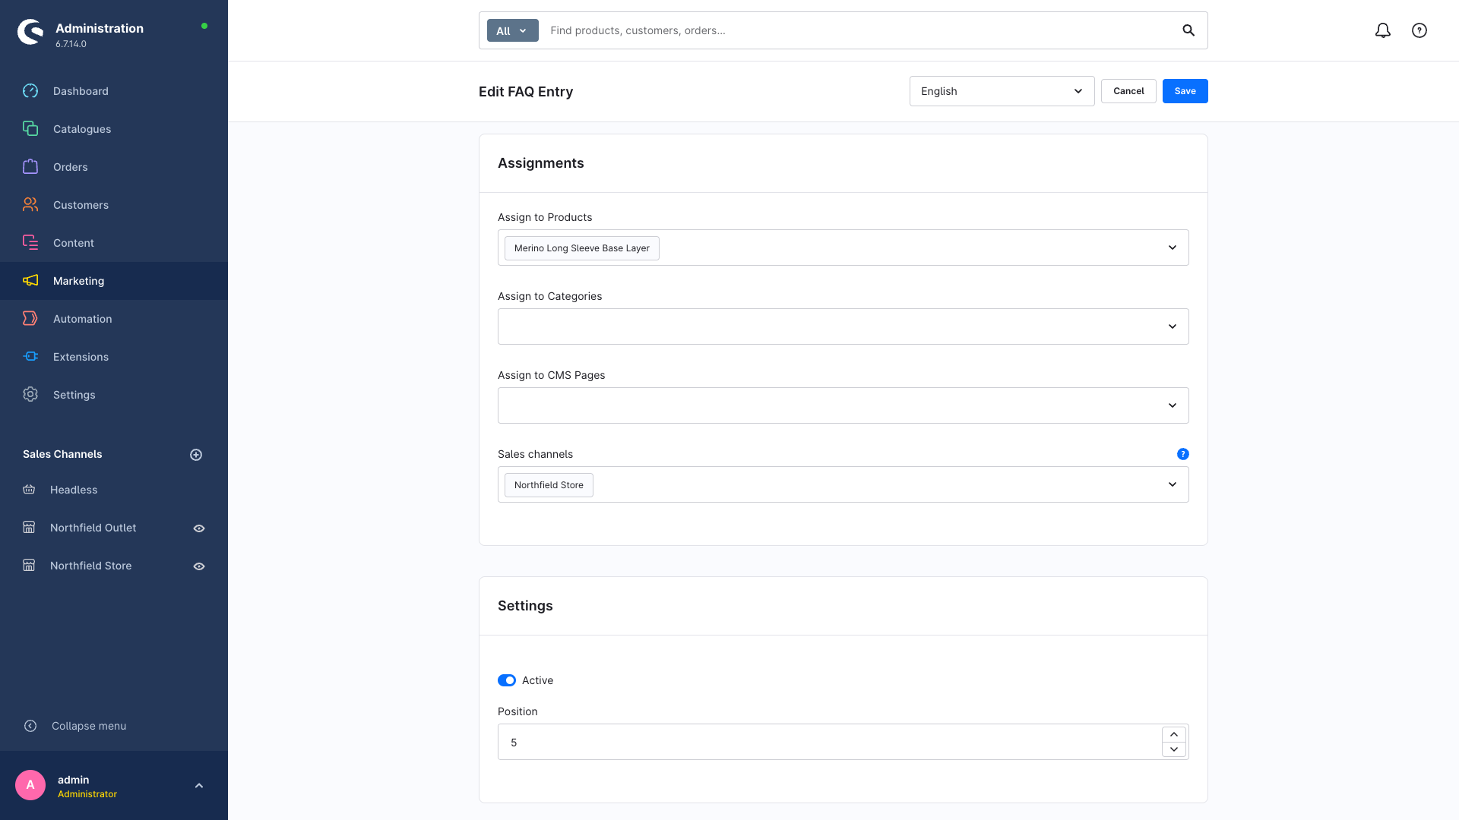Click the Sales channels help tooltip icon

pyautogui.click(x=1183, y=454)
